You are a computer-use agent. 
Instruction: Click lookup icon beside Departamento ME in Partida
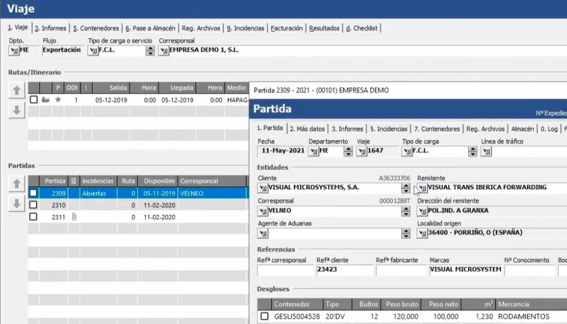click(x=314, y=151)
